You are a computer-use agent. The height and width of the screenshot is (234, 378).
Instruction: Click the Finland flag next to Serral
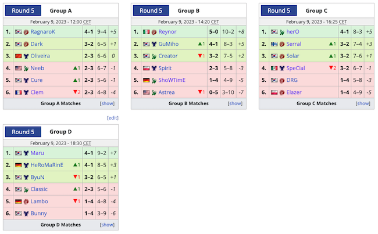click(274, 44)
